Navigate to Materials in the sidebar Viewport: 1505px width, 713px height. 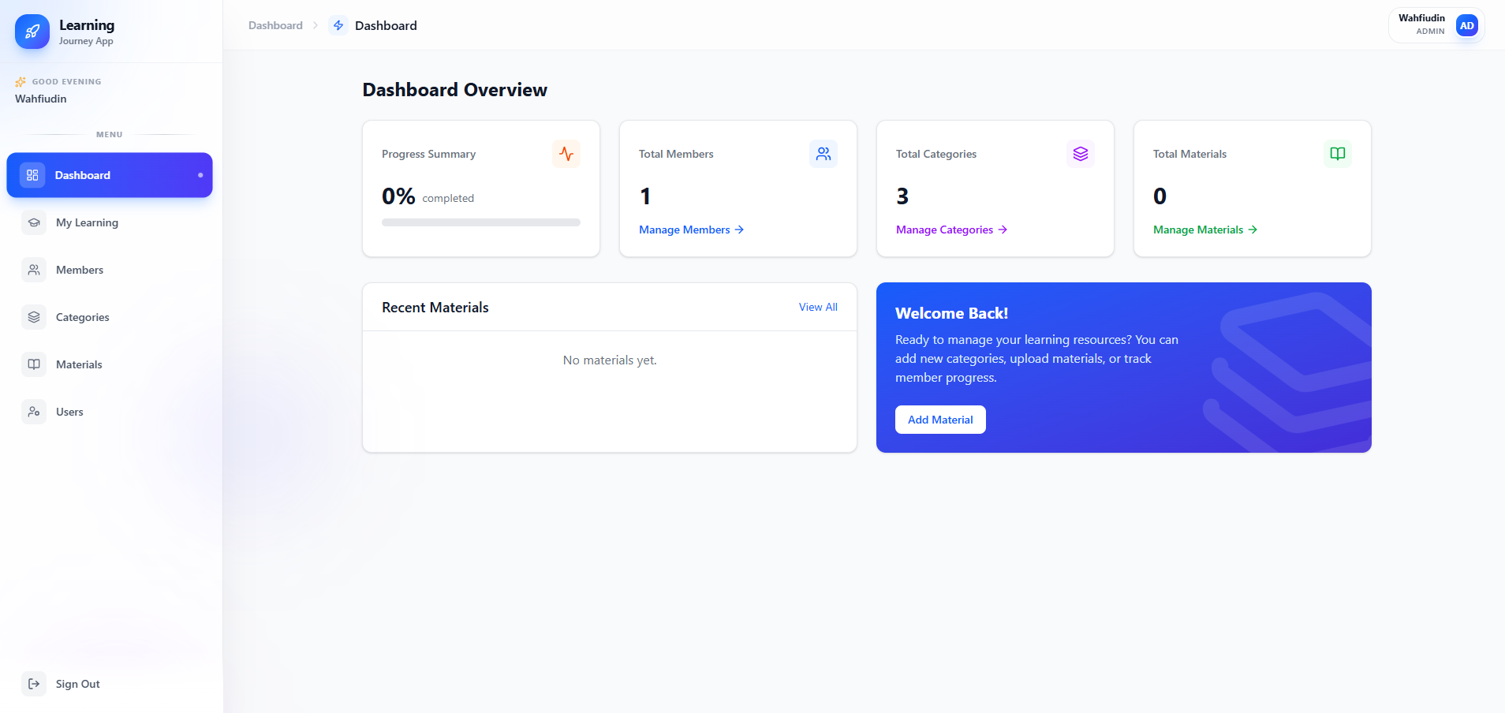[110, 364]
